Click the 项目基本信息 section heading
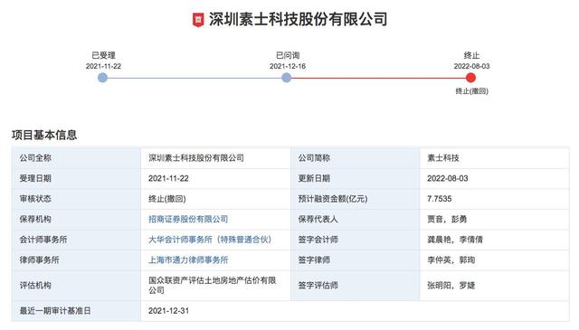The height and width of the screenshot is (330, 579). coord(44,135)
